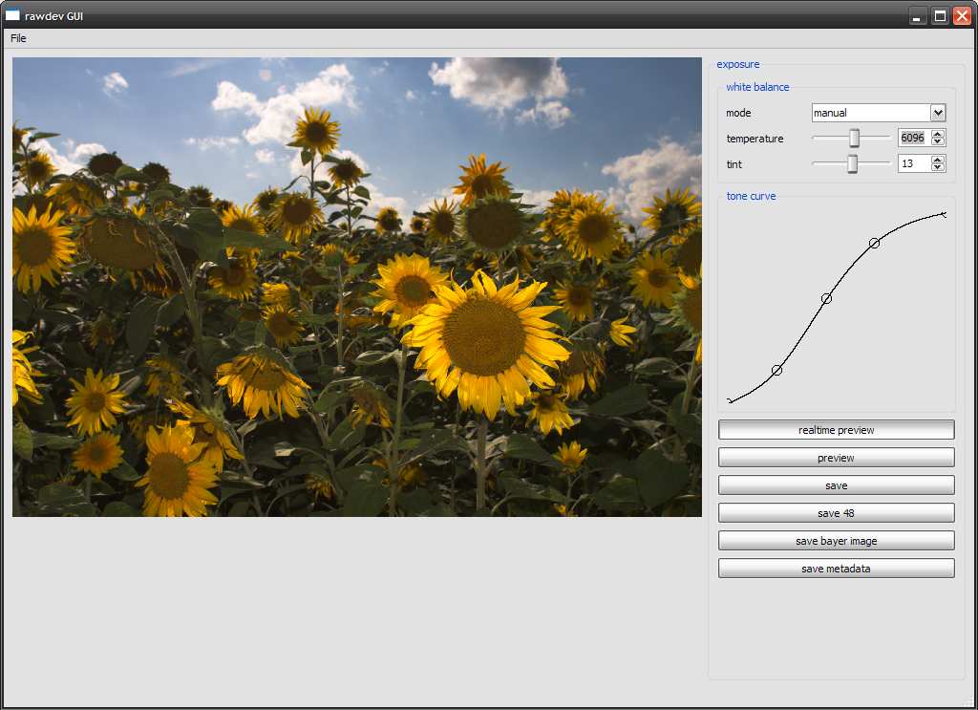Click the save bayer image button
978x710 pixels.
[x=836, y=541]
